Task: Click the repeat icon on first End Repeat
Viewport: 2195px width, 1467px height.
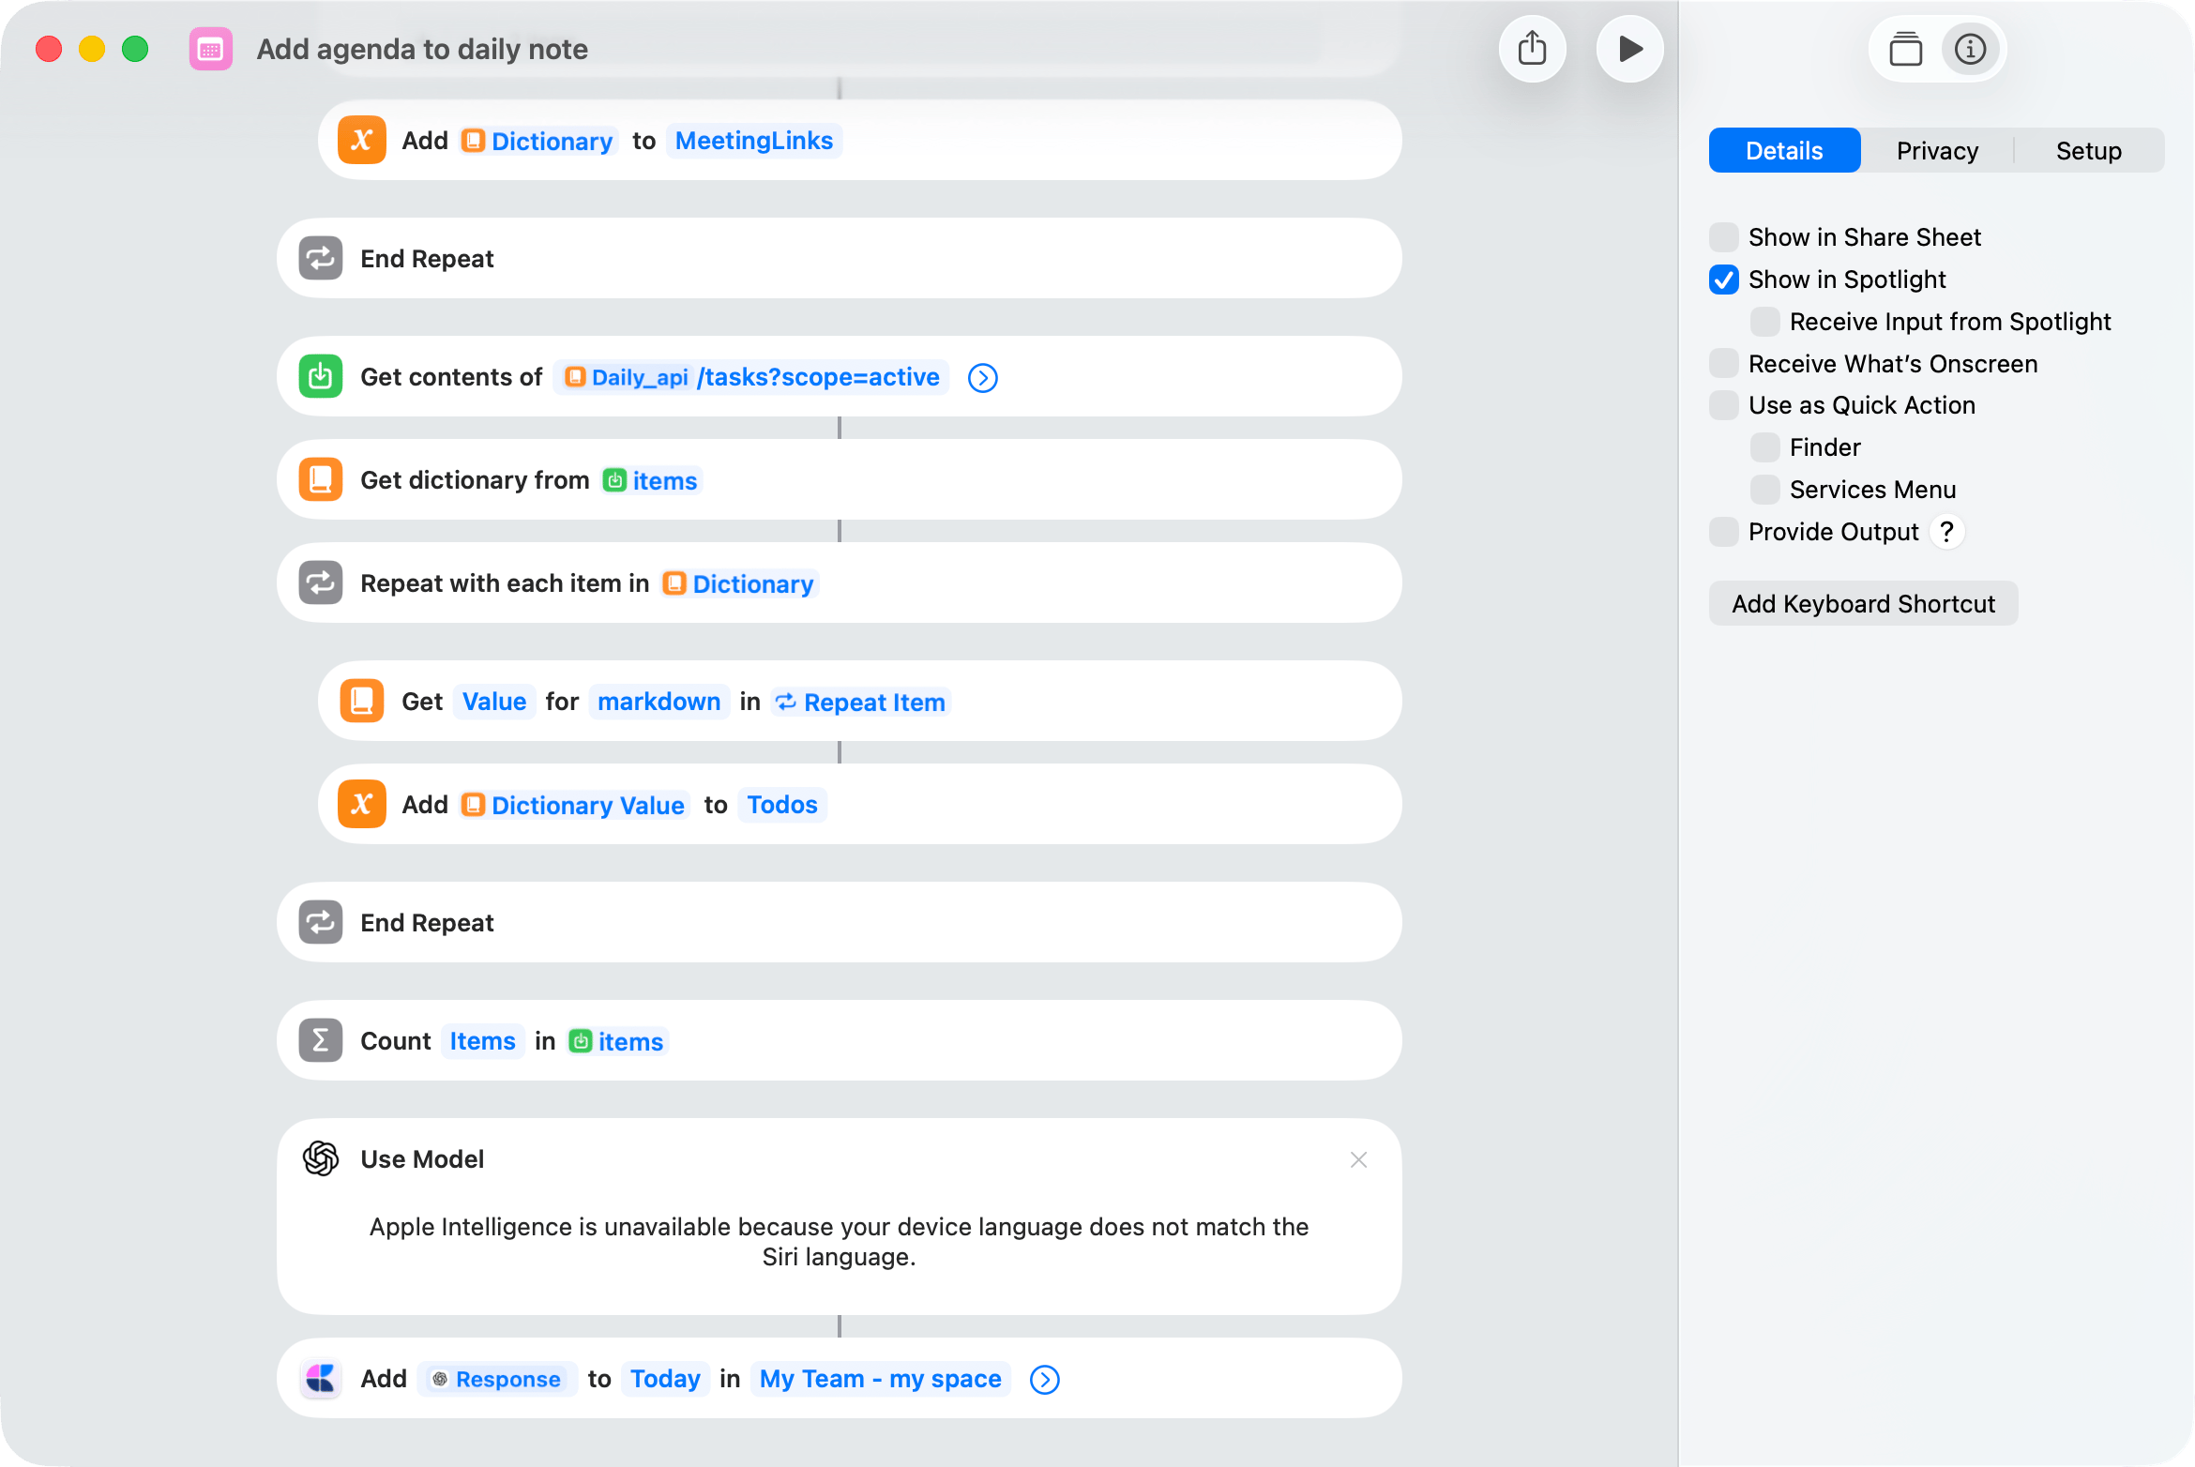Action: (320, 258)
